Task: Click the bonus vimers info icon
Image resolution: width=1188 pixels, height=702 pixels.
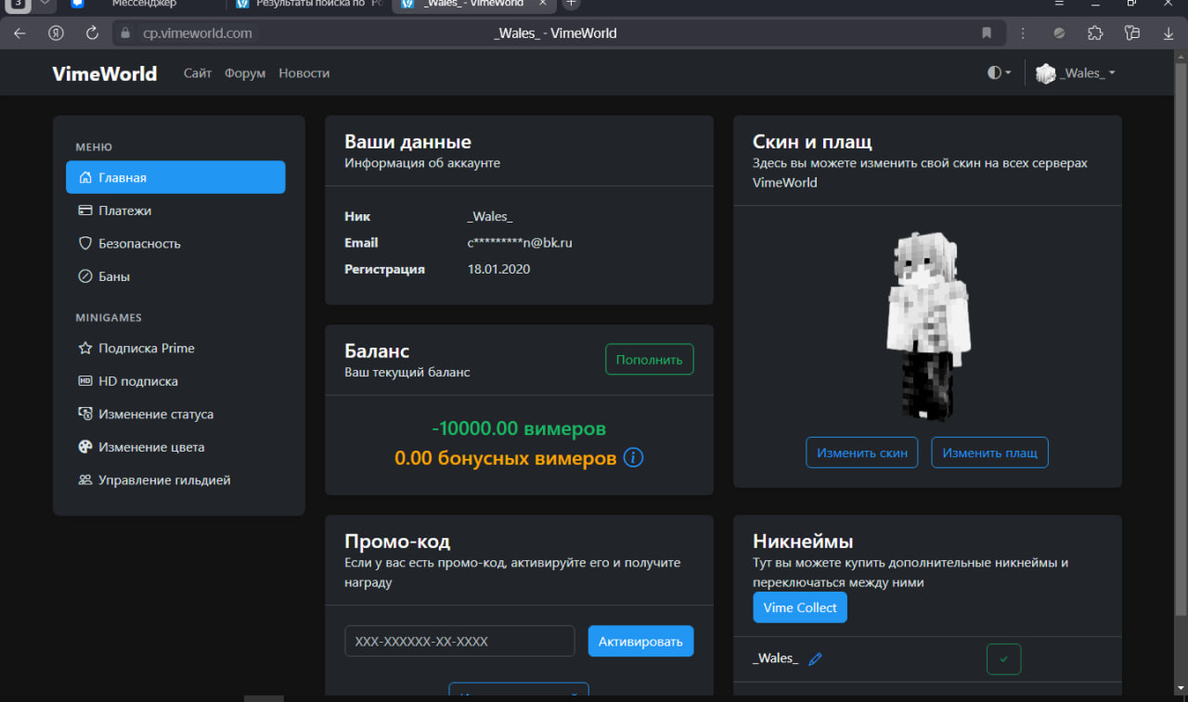Action: click(633, 458)
